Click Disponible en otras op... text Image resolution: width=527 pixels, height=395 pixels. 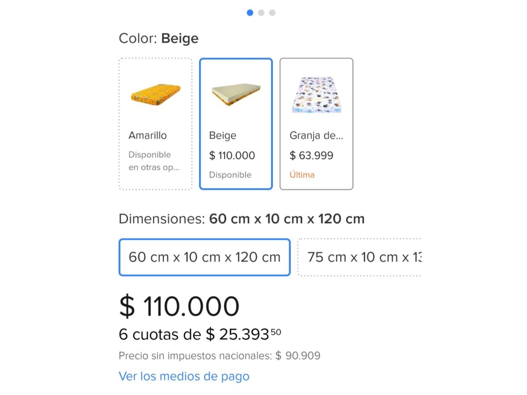pos(154,161)
